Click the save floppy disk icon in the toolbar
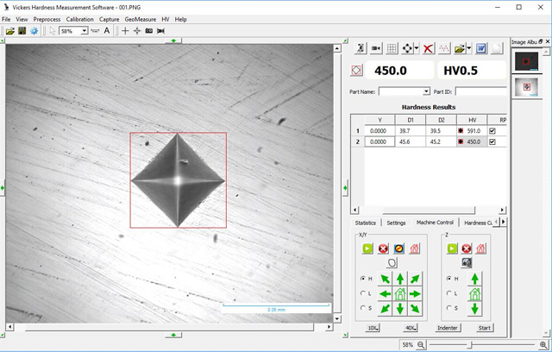This screenshot has height=352, width=552. pos(22,30)
